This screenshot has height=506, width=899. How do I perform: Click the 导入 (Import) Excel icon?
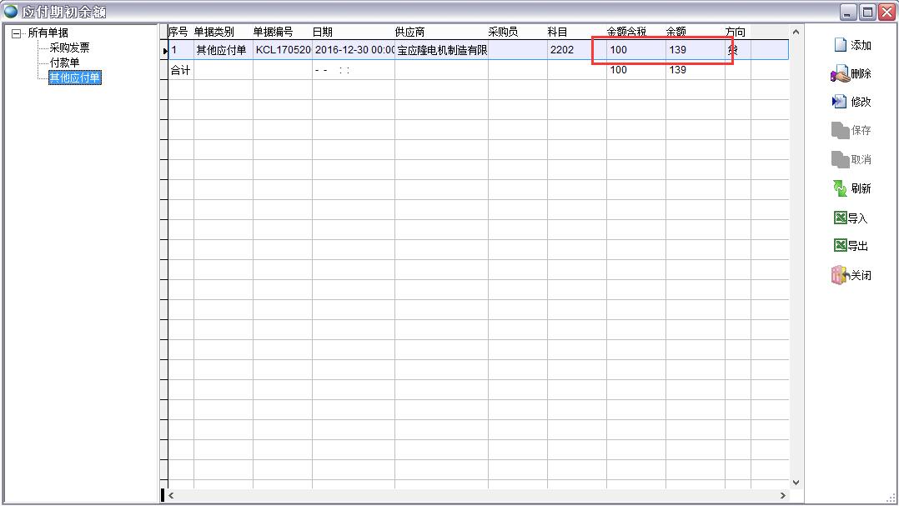(840, 218)
